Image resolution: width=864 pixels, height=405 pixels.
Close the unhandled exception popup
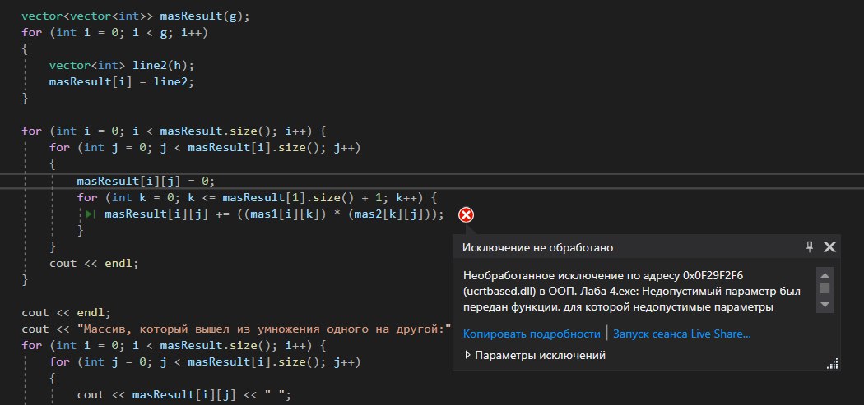tap(829, 247)
